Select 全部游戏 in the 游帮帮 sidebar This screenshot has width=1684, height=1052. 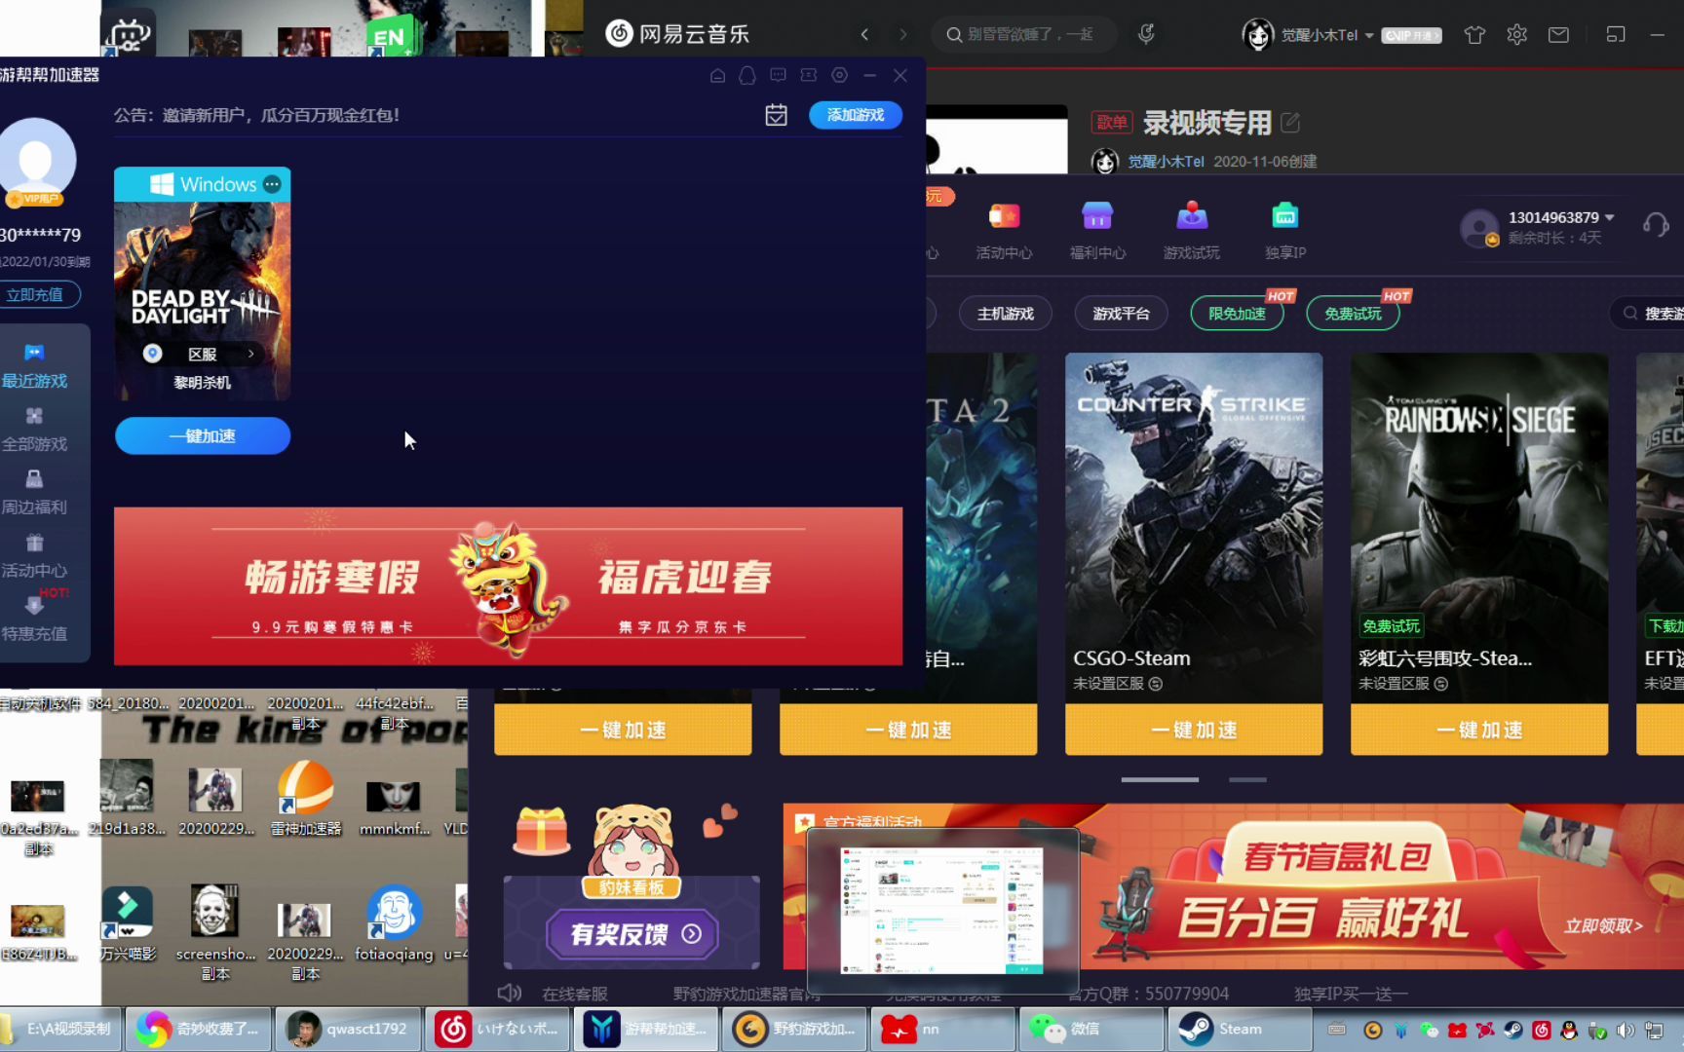pos(34,430)
